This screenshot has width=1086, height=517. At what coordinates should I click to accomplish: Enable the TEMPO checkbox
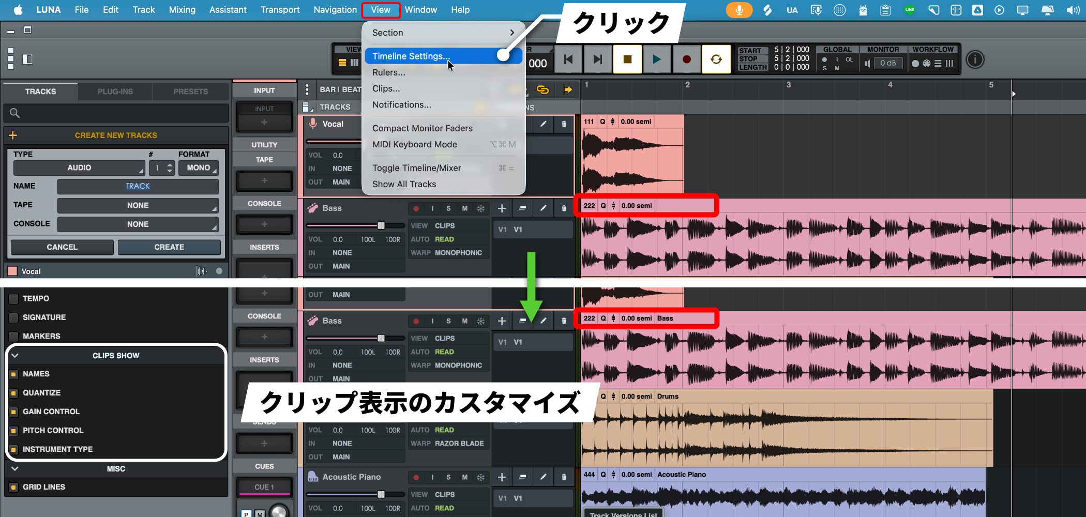click(x=14, y=299)
